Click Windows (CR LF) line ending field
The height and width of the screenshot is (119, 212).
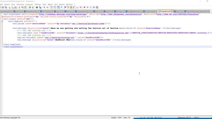(x=185, y=118)
